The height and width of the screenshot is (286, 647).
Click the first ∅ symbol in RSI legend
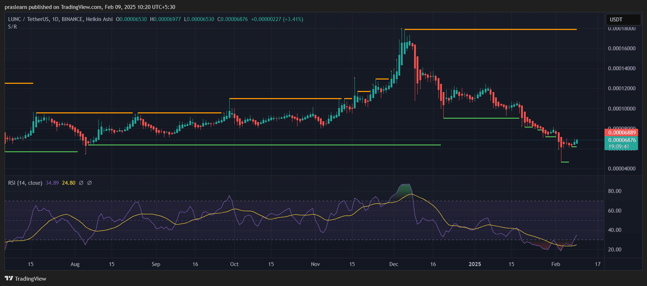81,183
